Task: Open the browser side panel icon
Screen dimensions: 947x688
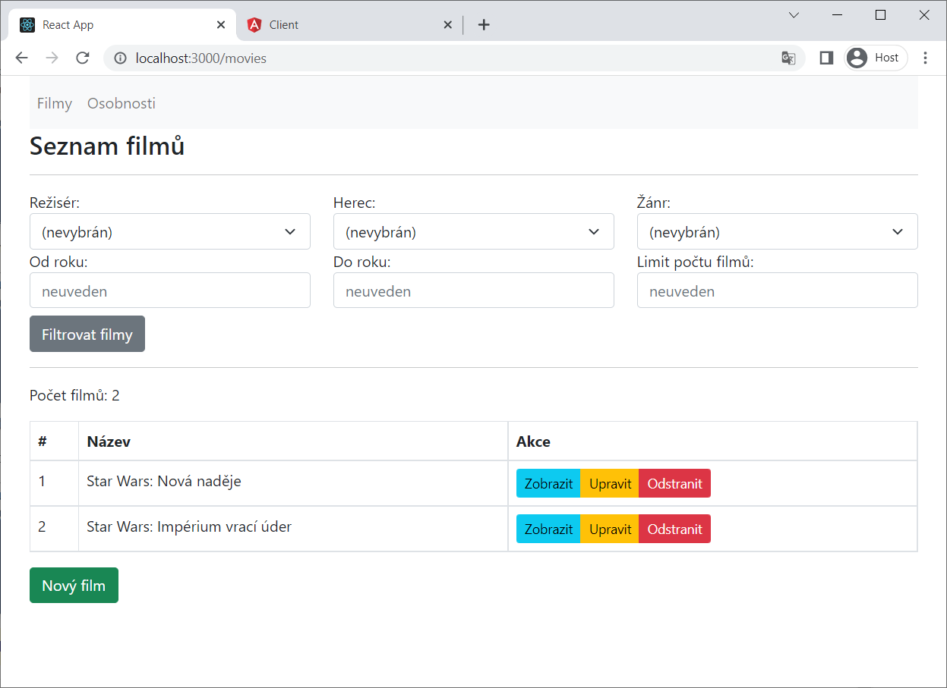Action: [825, 58]
